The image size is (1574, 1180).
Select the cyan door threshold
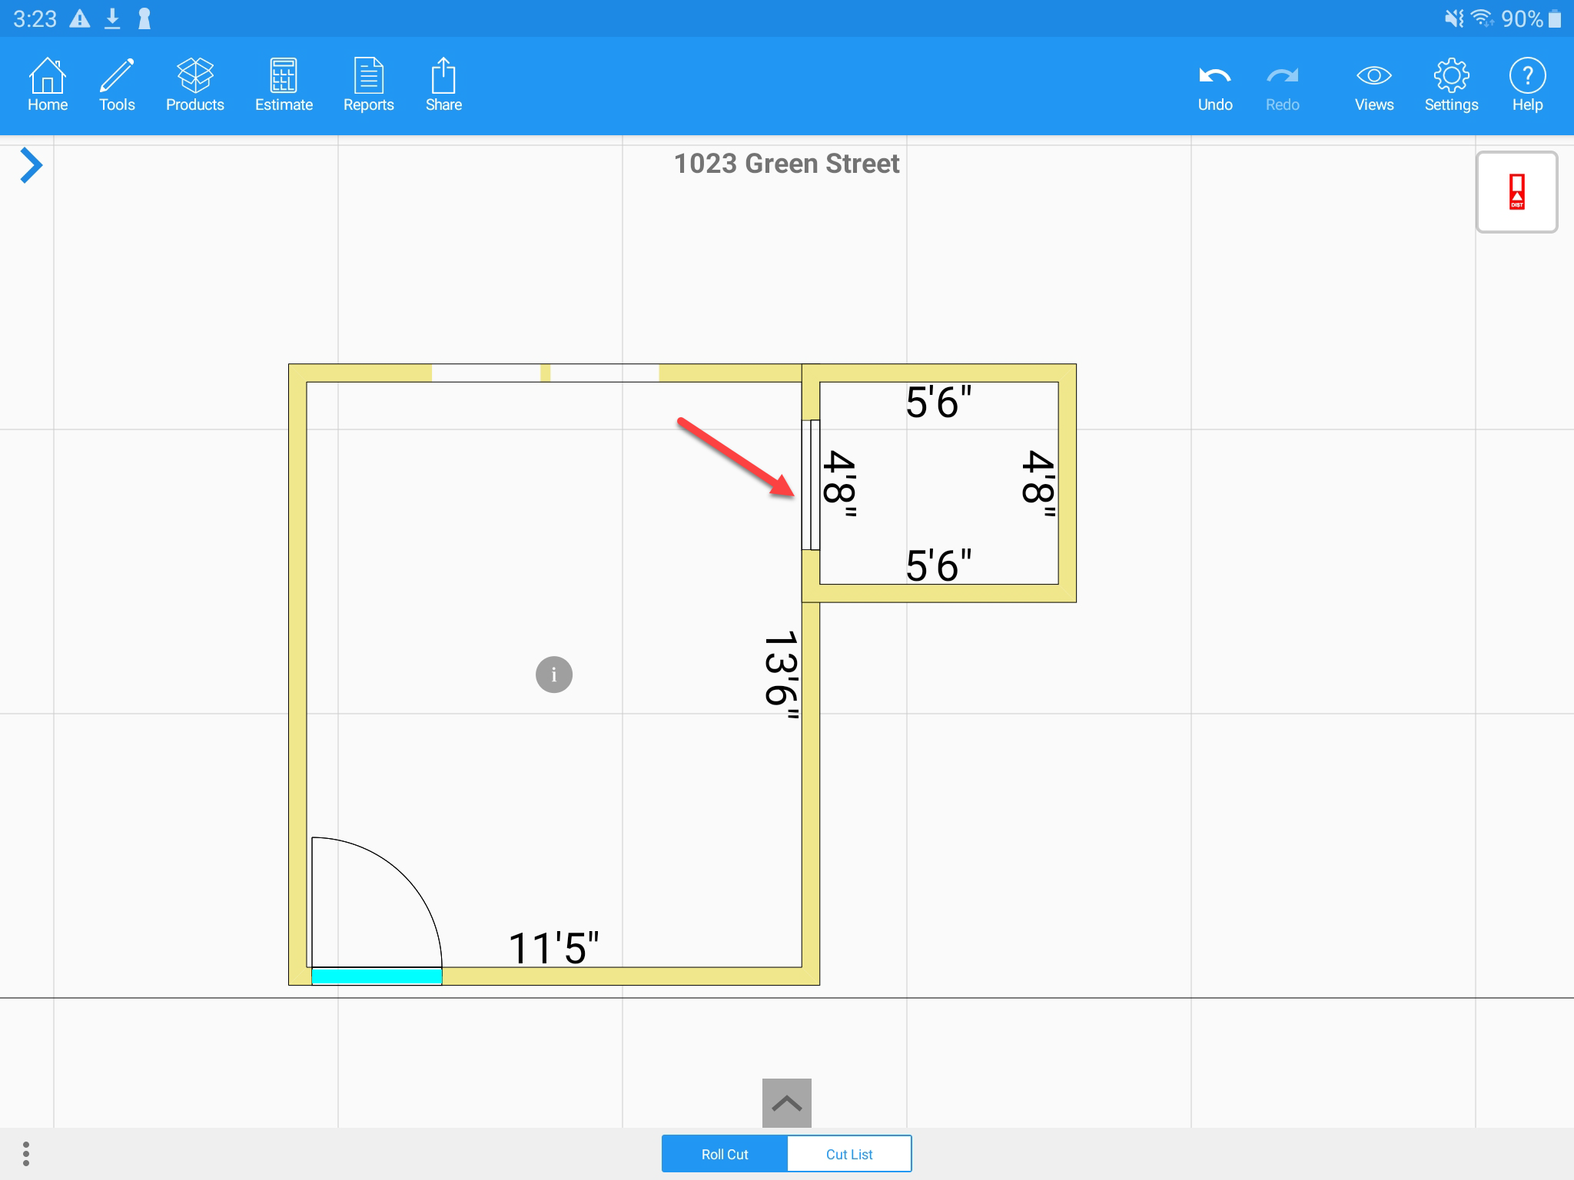coord(377,976)
